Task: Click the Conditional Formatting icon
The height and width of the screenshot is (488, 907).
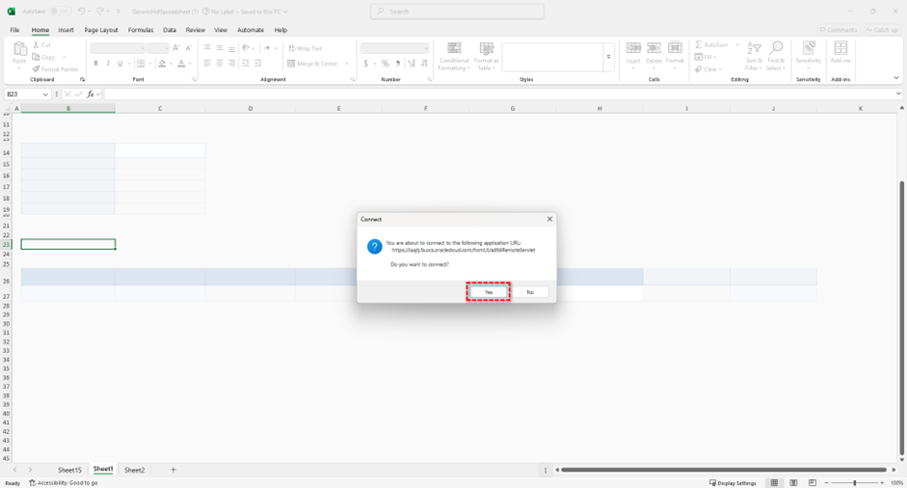Action: [x=454, y=49]
